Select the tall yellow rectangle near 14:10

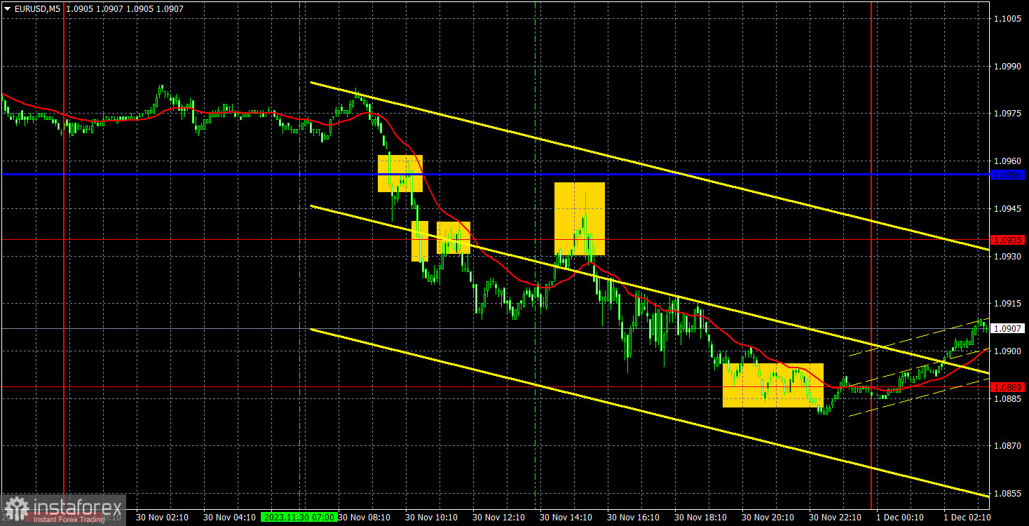tap(580, 219)
